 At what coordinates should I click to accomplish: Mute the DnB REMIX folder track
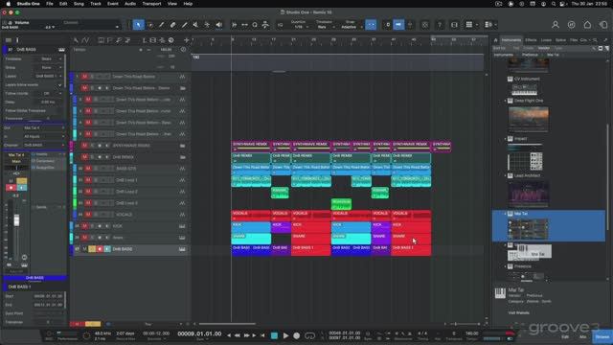click(x=84, y=157)
